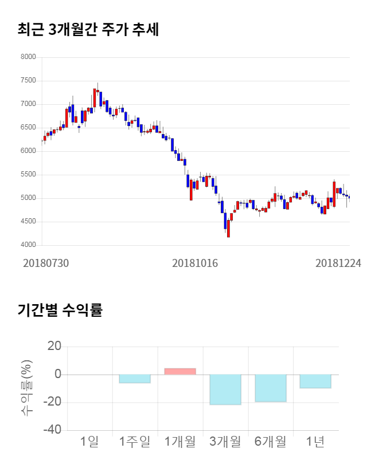Select the pink 1개월 return bar
The image size is (367, 464).
(180, 372)
